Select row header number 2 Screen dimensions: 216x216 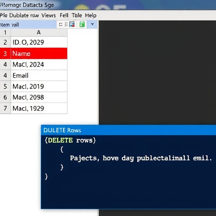tap(5, 42)
